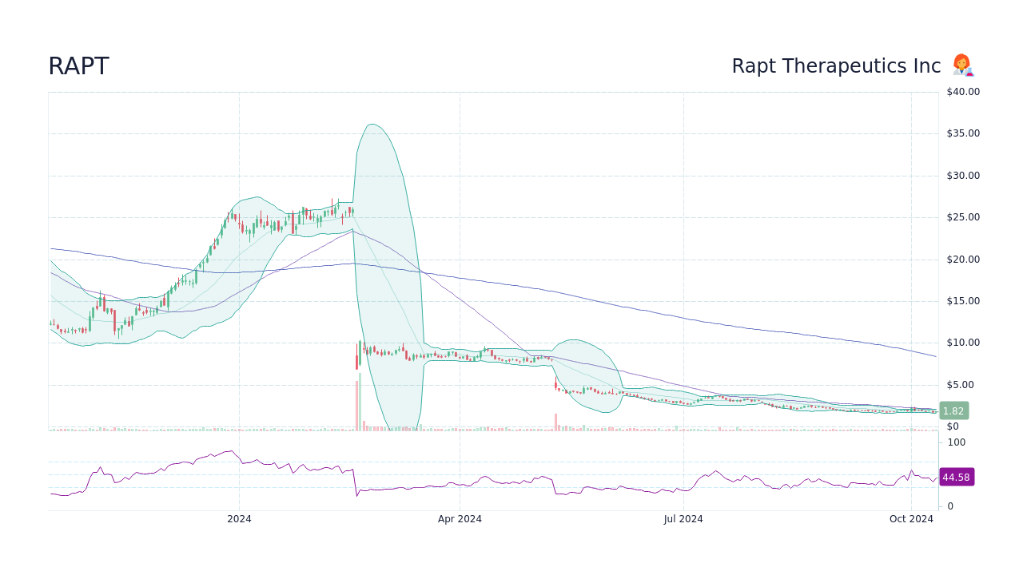Click the 0 RSI axis label
This screenshot has width=1023, height=575.
click(x=950, y=506)
